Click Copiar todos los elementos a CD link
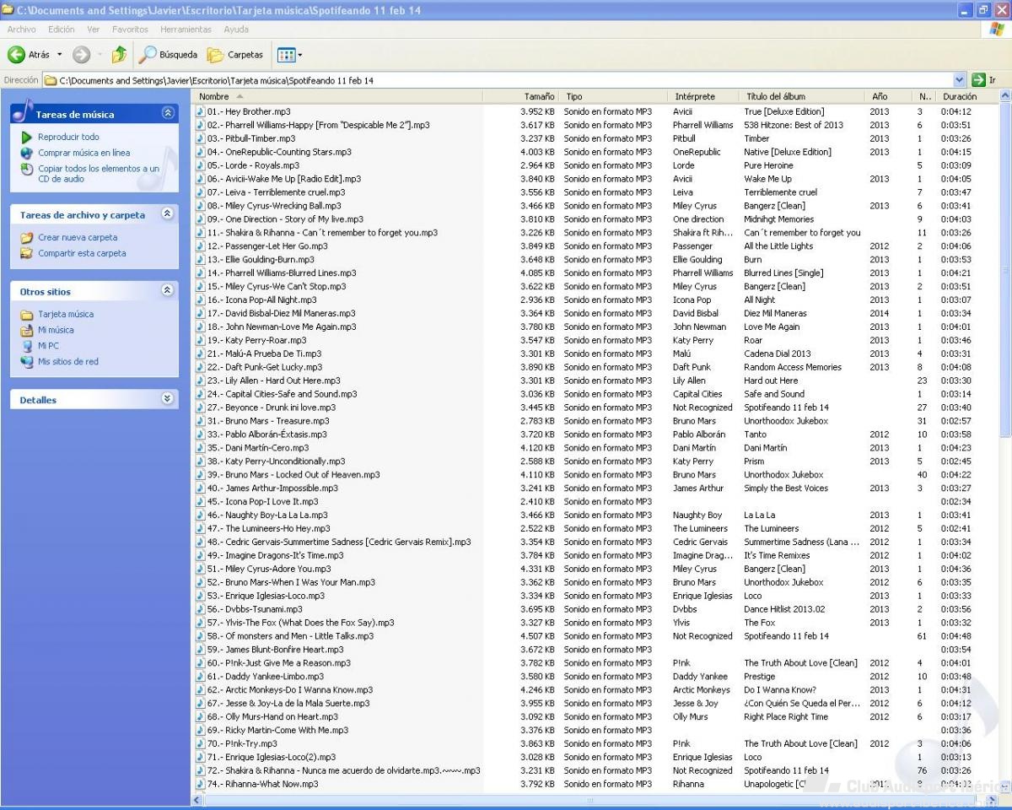Image resolution: width=1012 pixels, height=810 pixels. (99, 174)
